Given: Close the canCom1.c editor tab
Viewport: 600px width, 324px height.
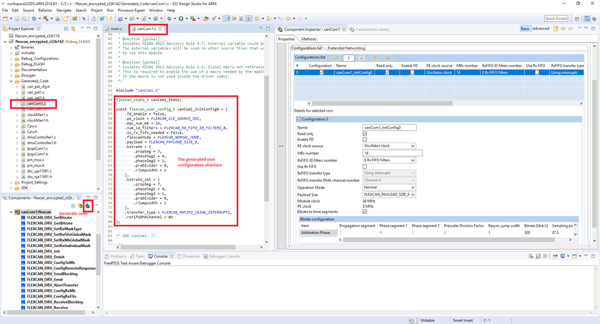Looking at the screenshot, I should coord(161,29).
